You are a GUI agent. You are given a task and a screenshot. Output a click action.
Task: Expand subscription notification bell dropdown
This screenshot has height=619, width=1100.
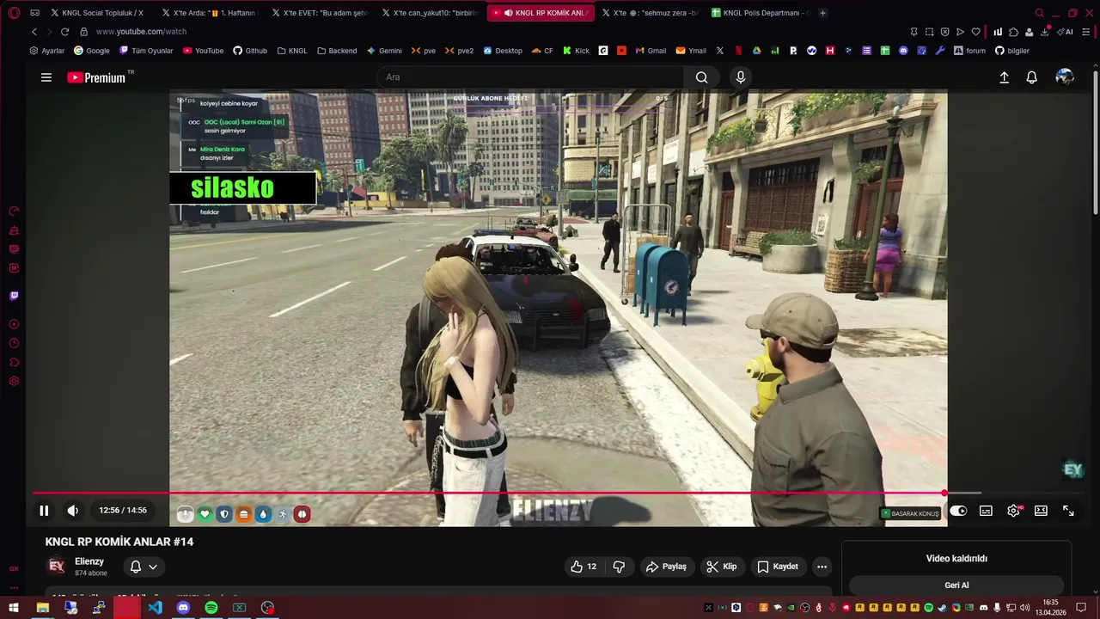point(144,567)
